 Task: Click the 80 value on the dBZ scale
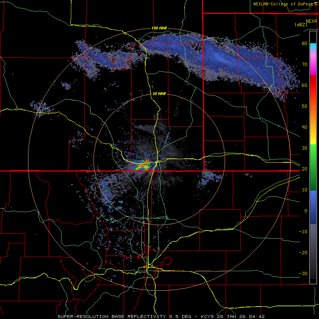click(x=304, y=43)
